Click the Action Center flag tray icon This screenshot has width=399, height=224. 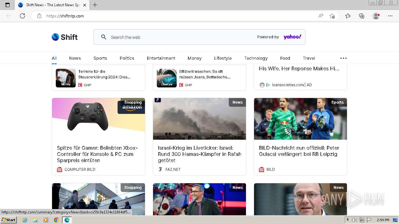369,220
